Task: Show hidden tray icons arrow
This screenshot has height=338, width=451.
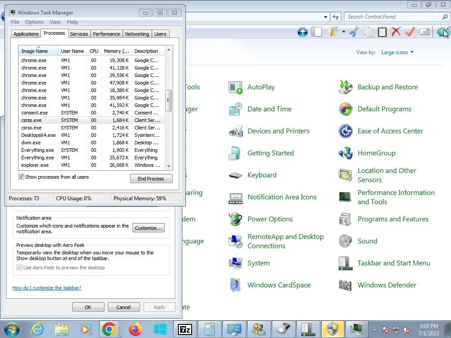Action: tap(374, 330)
